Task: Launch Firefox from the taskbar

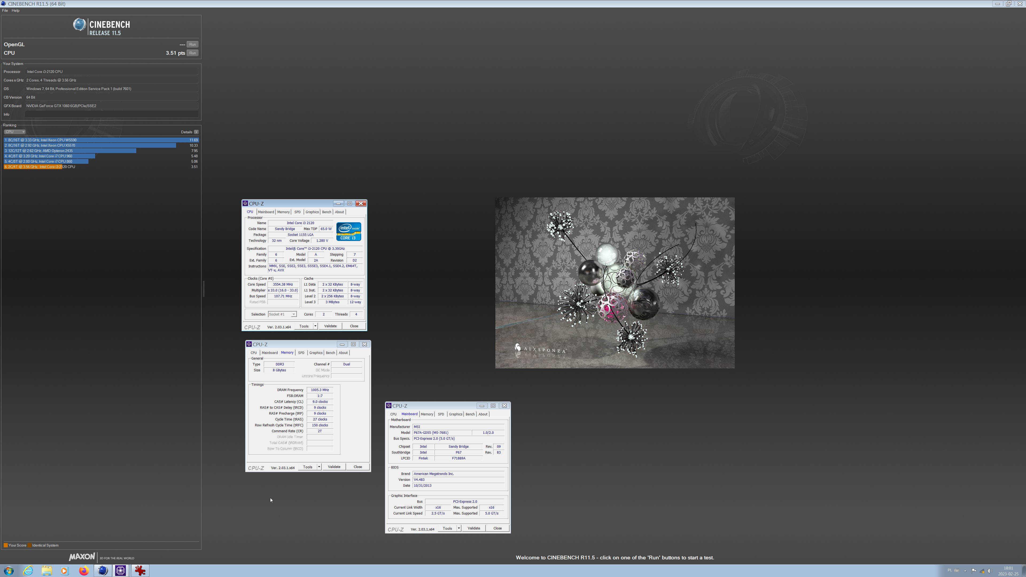Action: click(x=84, y=571)
